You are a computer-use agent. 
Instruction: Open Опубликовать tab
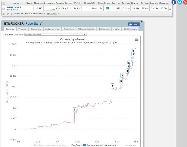coord(130,29)
